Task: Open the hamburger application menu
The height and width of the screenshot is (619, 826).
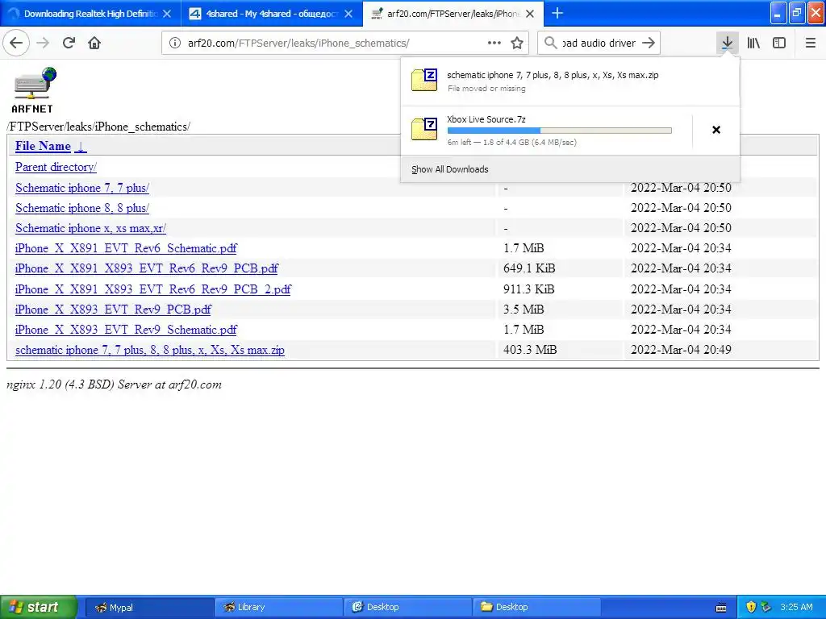Action: [x=810, y=43]
